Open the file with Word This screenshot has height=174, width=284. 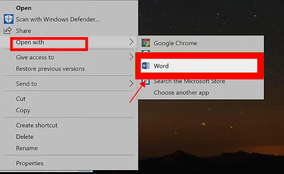[199, 66]
